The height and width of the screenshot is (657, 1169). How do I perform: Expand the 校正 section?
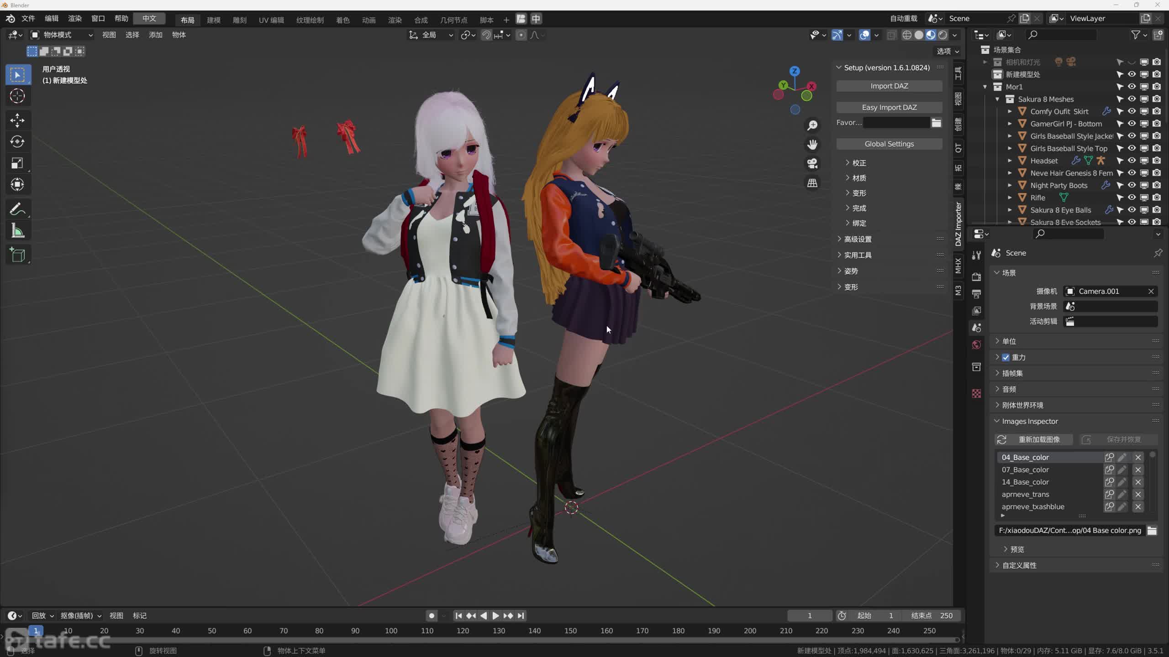(856, 163)
